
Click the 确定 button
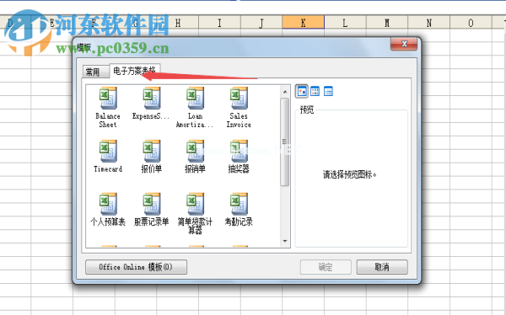pyautogui.click(x=326, y=267)
